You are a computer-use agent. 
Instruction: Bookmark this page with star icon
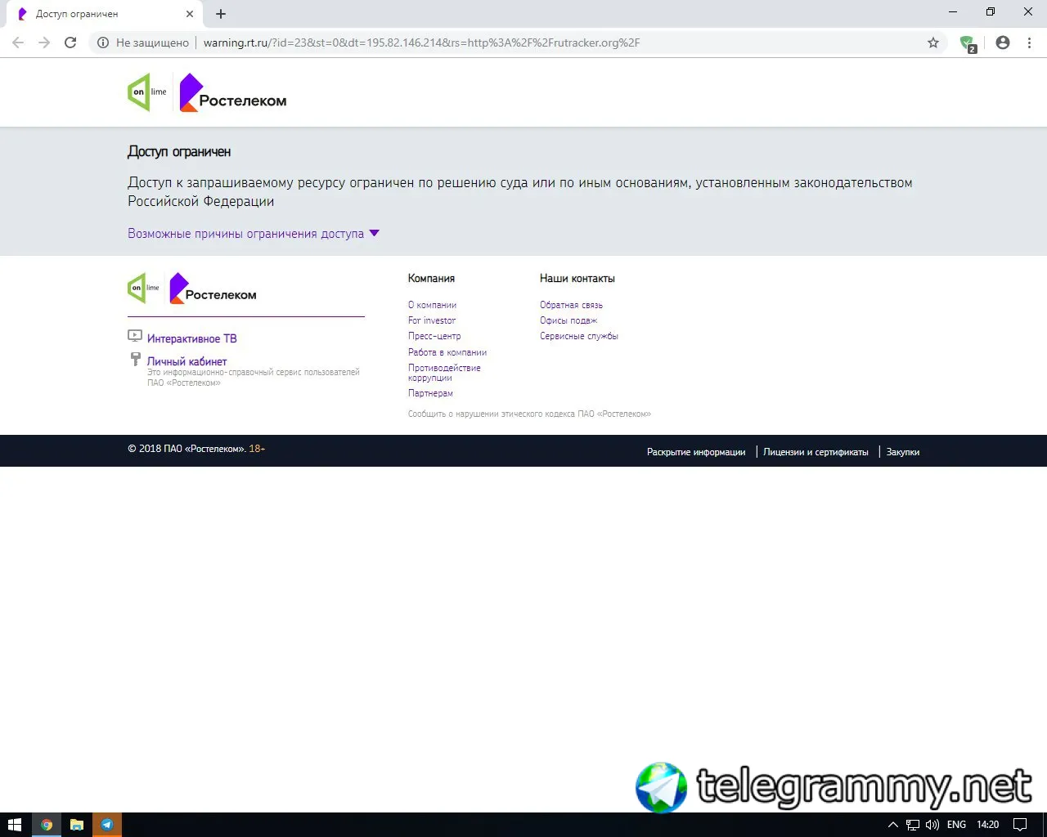[x=933, y=43]
